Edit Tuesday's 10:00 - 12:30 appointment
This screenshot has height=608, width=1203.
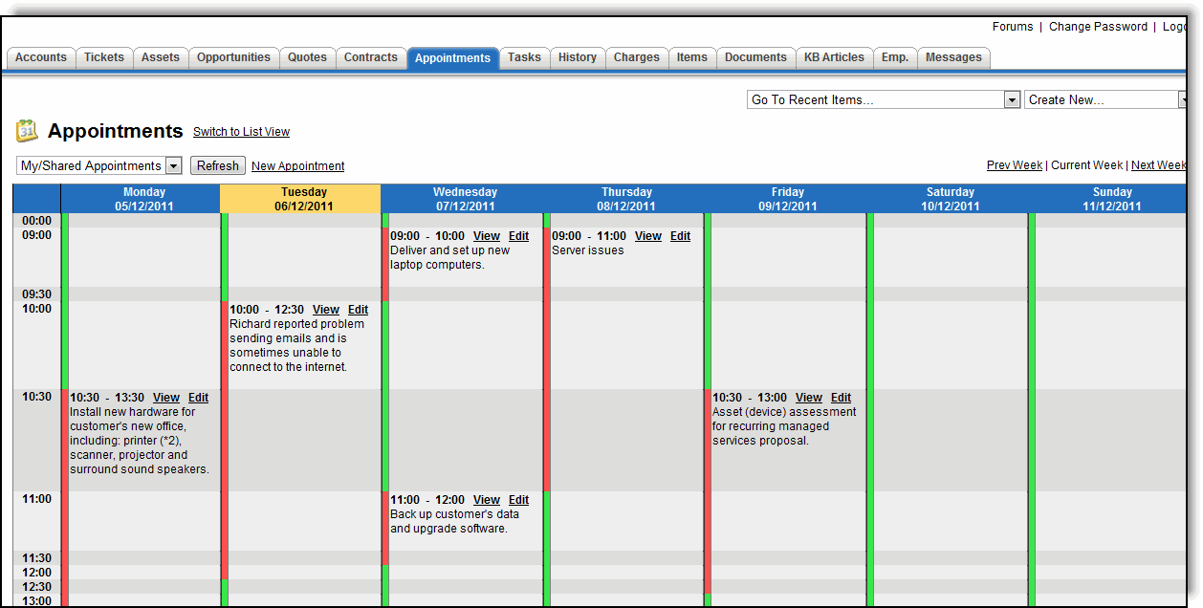[358, 310]
